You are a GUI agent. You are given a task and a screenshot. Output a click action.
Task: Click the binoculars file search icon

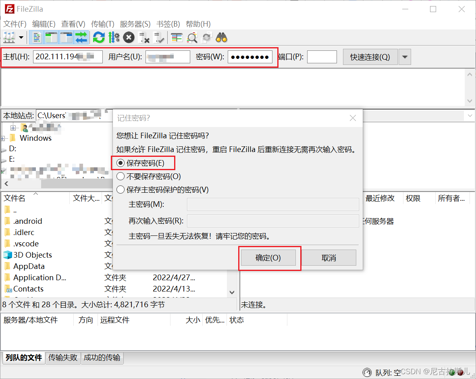tap(222, 37)
